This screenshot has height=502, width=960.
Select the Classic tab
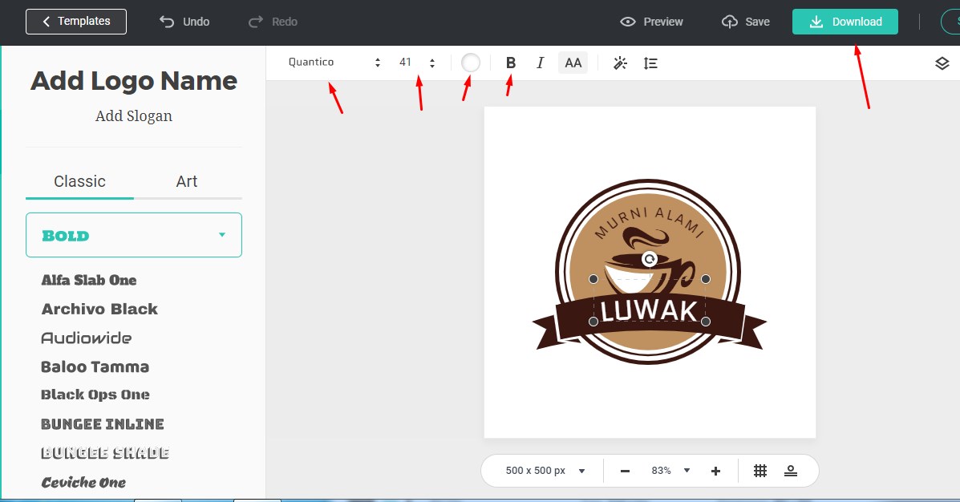[x=79, y=181]
